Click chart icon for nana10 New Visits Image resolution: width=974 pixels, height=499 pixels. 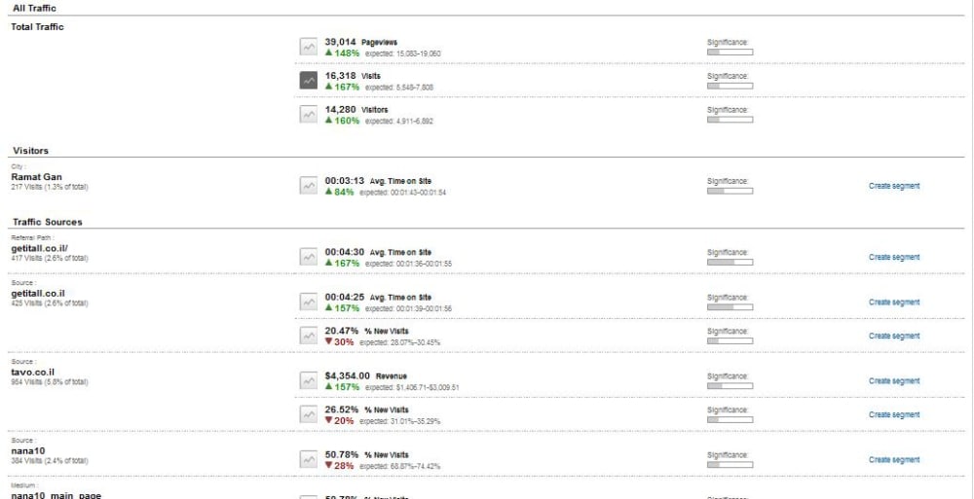coord(308,459)
